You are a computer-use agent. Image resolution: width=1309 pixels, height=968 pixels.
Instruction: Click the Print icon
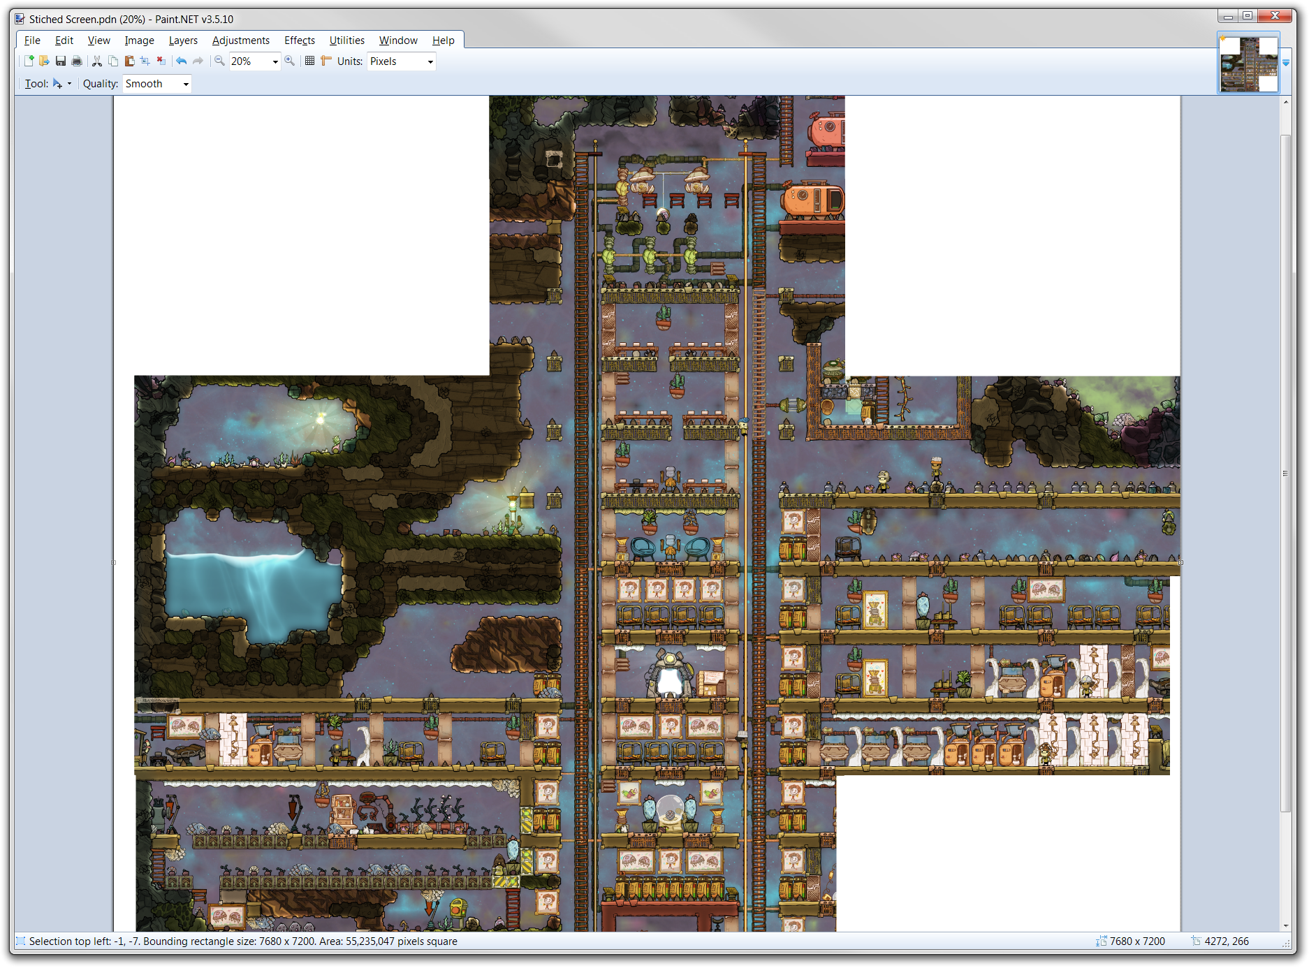(x=77, y=61)
